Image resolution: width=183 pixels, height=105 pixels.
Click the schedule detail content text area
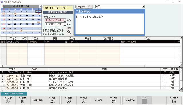110,24
